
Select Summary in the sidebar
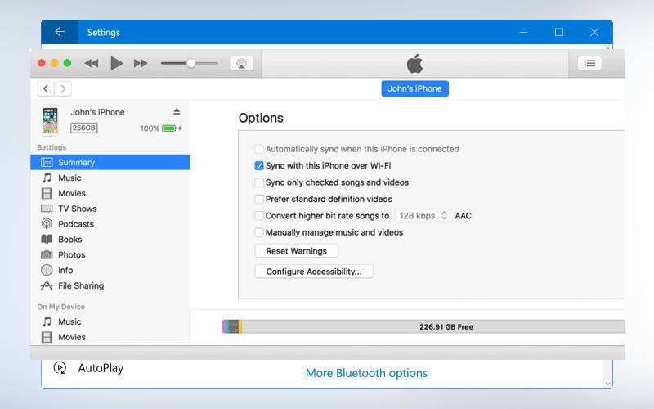tap(110, 162)
